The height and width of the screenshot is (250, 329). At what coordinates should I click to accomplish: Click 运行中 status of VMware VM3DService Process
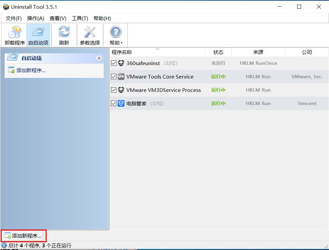(218, 90)
